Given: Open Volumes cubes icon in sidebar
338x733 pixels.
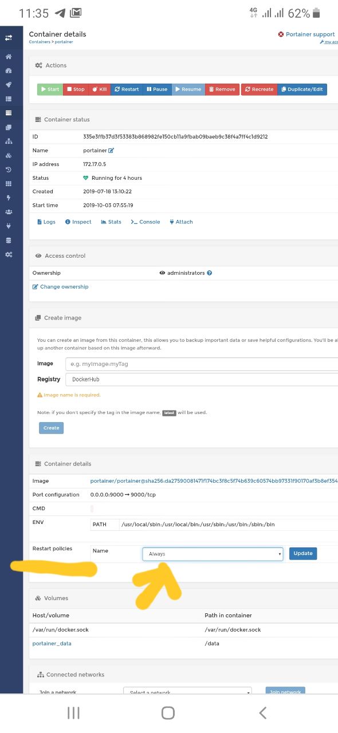Looking at the screenshot, I should pos(9,155).
